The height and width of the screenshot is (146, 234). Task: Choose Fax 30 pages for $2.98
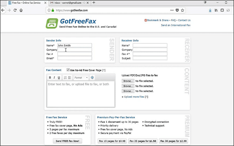(174, 141)
